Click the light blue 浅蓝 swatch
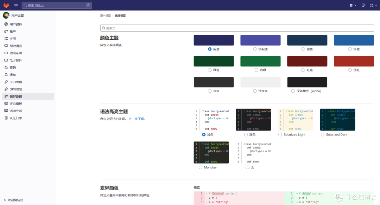Image resolution: width=380 pixels, height=205 pixels. click(354, 40)
